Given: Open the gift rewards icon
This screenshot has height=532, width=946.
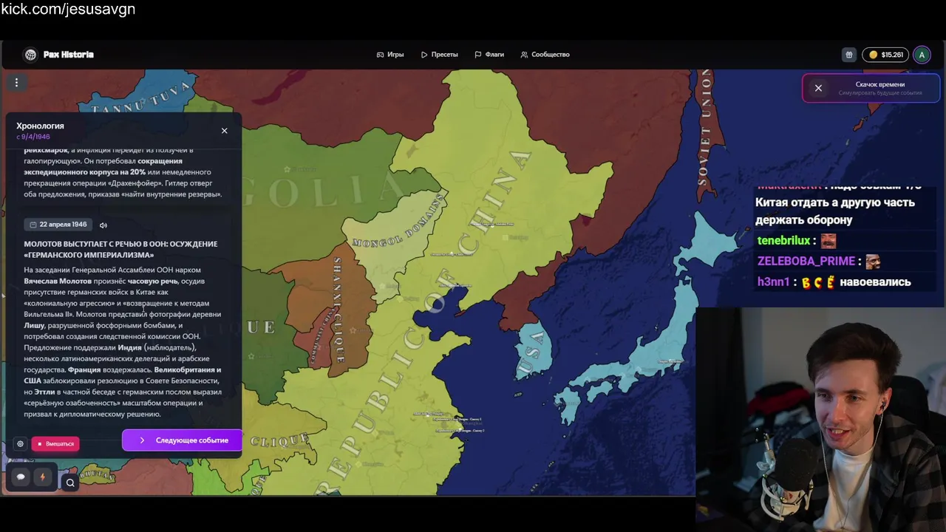Looking at the screenshot, I should [849, 55].
